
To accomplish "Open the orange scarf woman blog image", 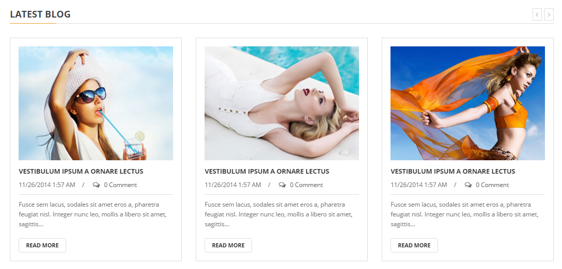I will click(x=468, y=103).
